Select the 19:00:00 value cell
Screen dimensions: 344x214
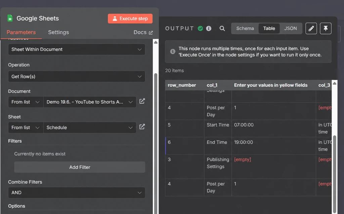(x=274, y=146)
